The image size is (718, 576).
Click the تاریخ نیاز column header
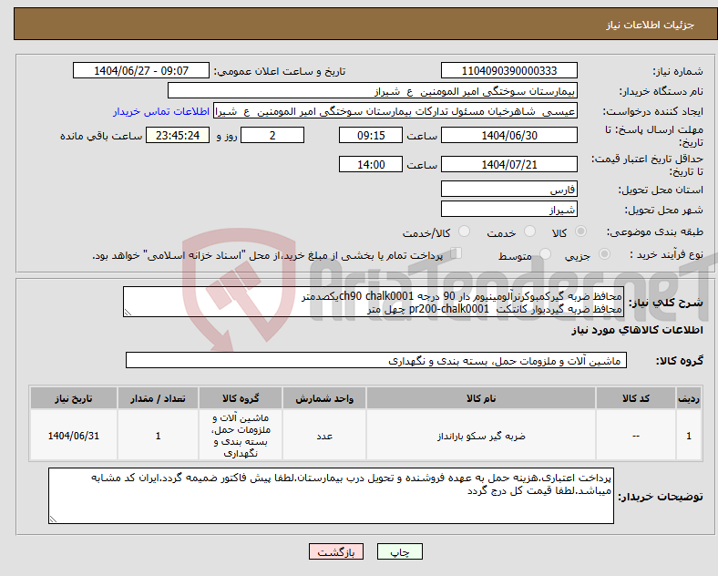pyautogui.click(x=74, y=398)
